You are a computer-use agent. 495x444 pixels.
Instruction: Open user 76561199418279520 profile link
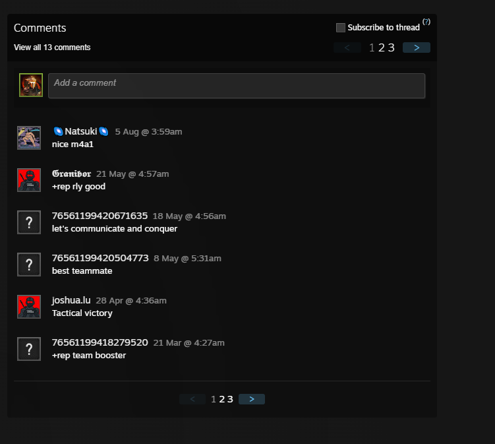100,342
